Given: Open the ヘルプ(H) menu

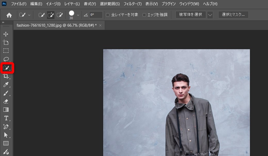Looking at the screenshot, I should click(x=210, y=4).
